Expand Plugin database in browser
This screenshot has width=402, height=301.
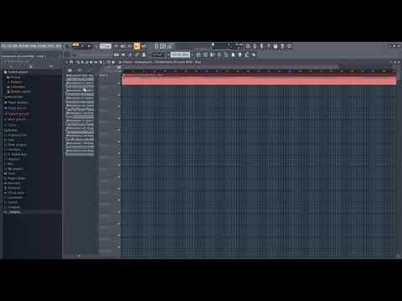tap(16, 103)
